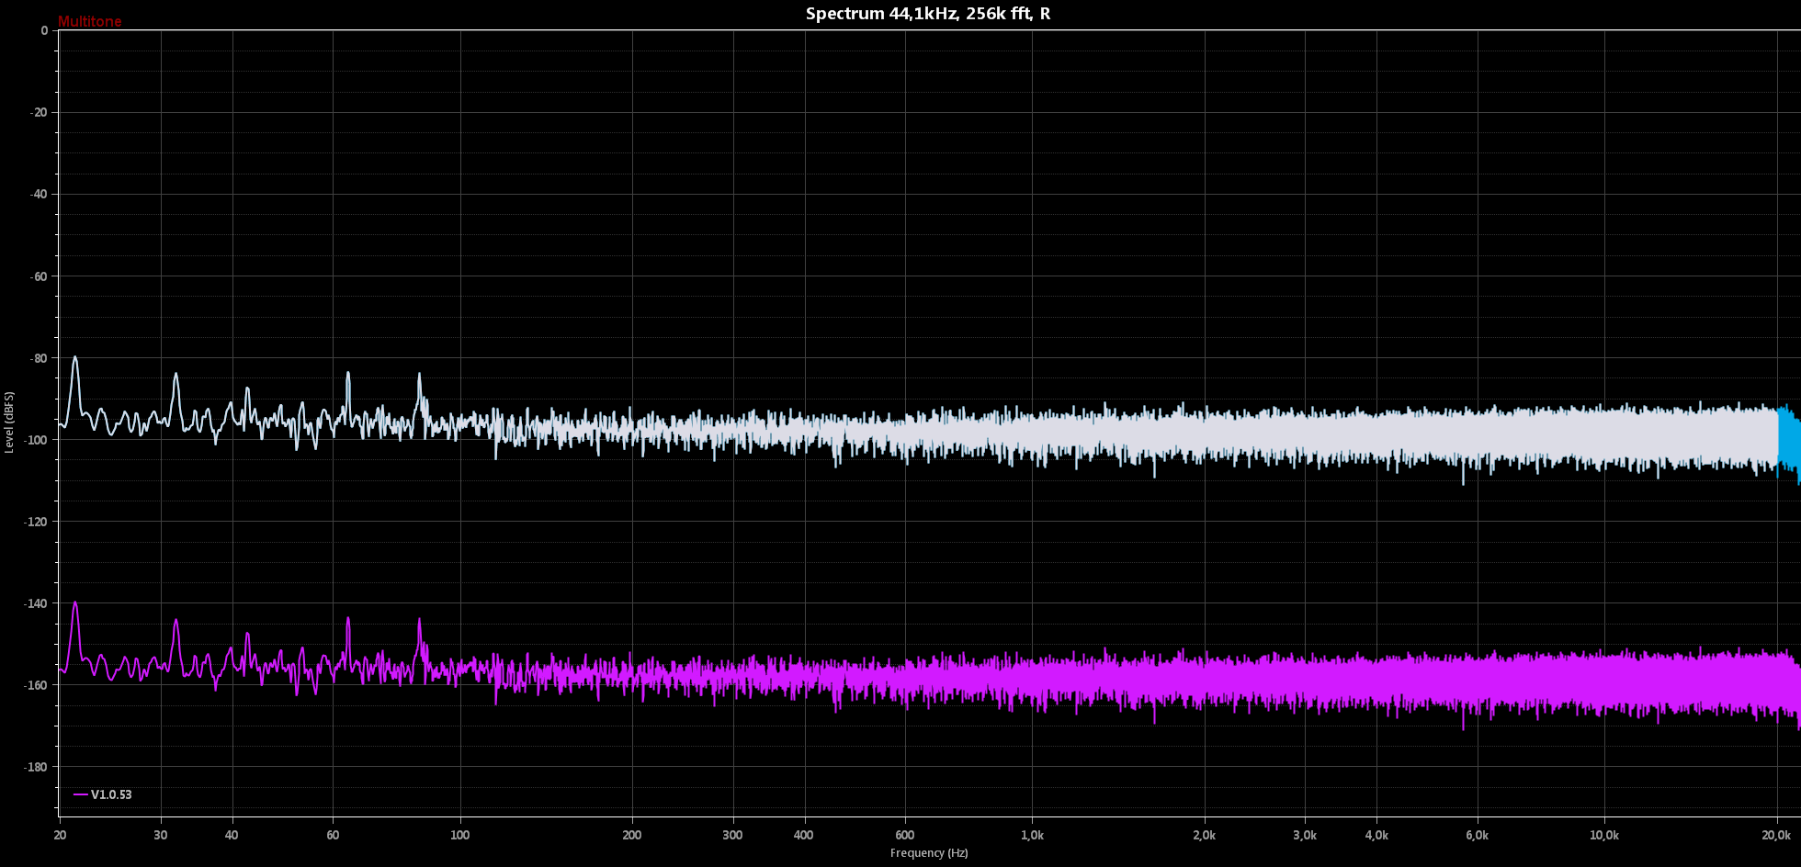Click the 3,0k frequency axis label
The width and height of the screenshot is (1801, 867).
tap(1305, 835)
